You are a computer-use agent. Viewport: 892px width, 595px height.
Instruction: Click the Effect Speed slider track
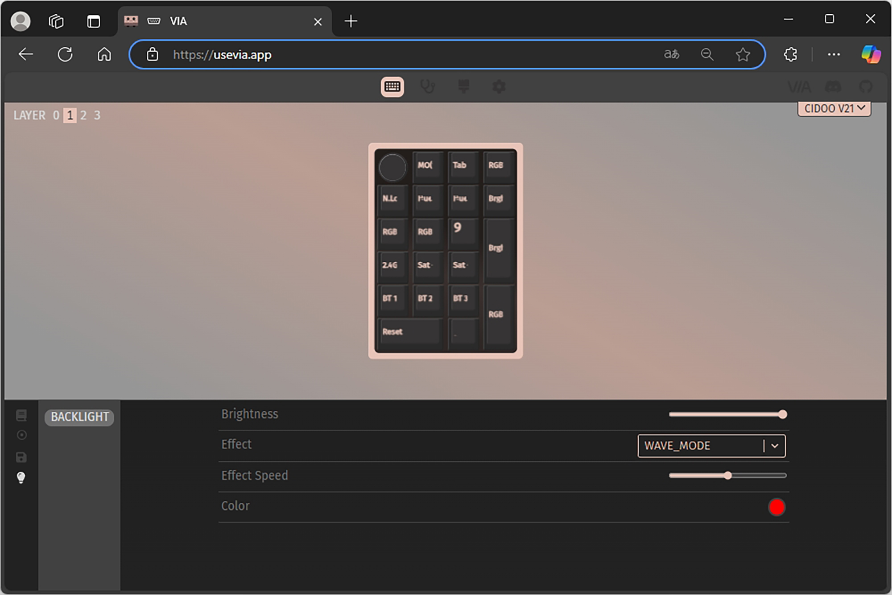758,475
